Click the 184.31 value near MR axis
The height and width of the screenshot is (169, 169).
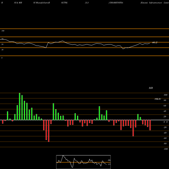[158, 99]
